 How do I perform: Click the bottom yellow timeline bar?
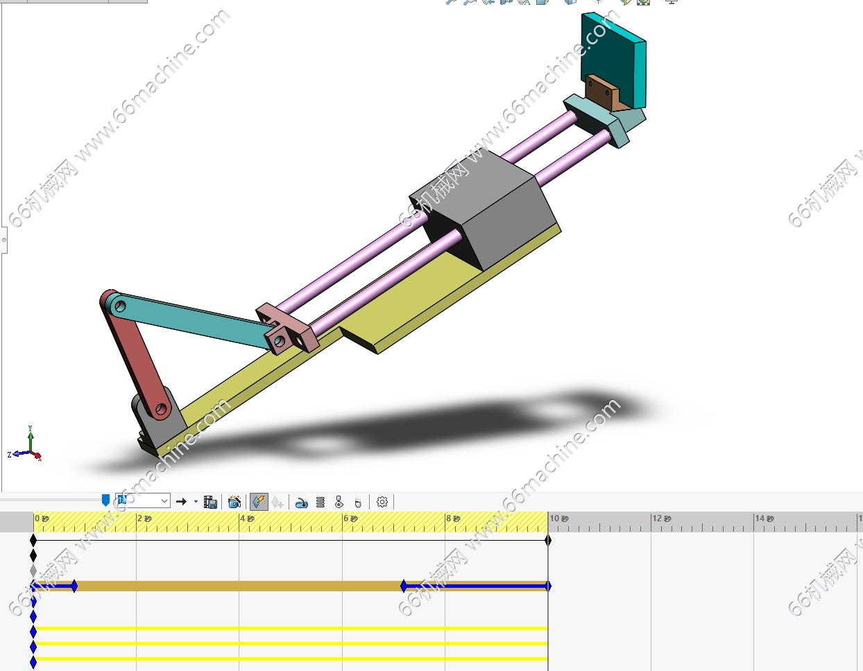291,659
